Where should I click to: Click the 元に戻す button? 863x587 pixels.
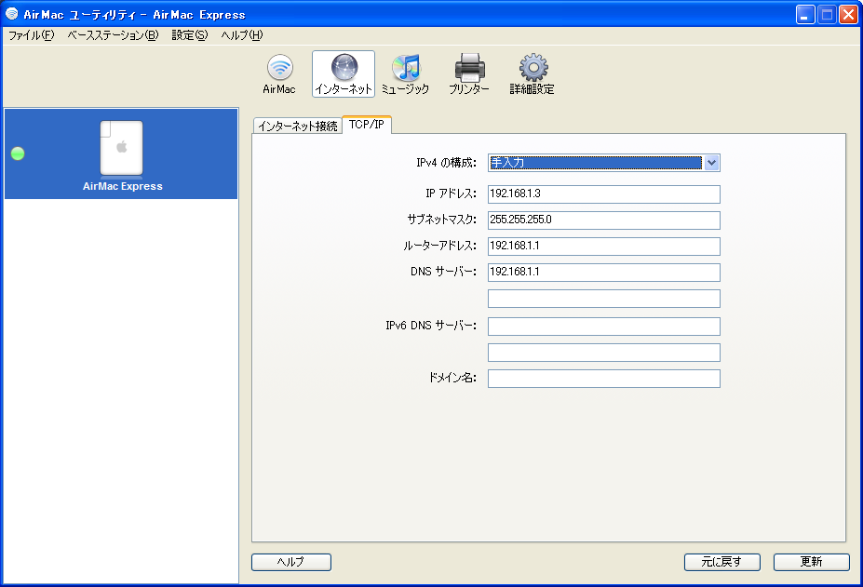pos(722,562)
